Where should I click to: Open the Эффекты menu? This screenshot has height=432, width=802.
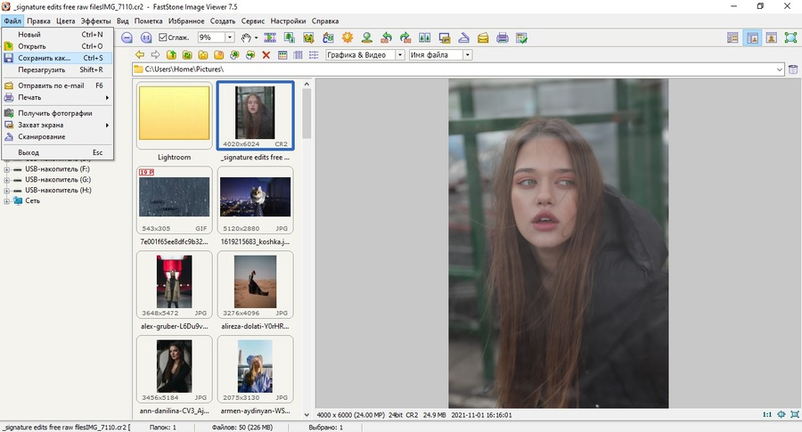(x=95, y=21)
